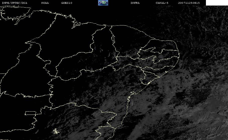Screen dimensions: 228x140
Task: Click the 200711250815 timestamp
Action: (189, 3)
